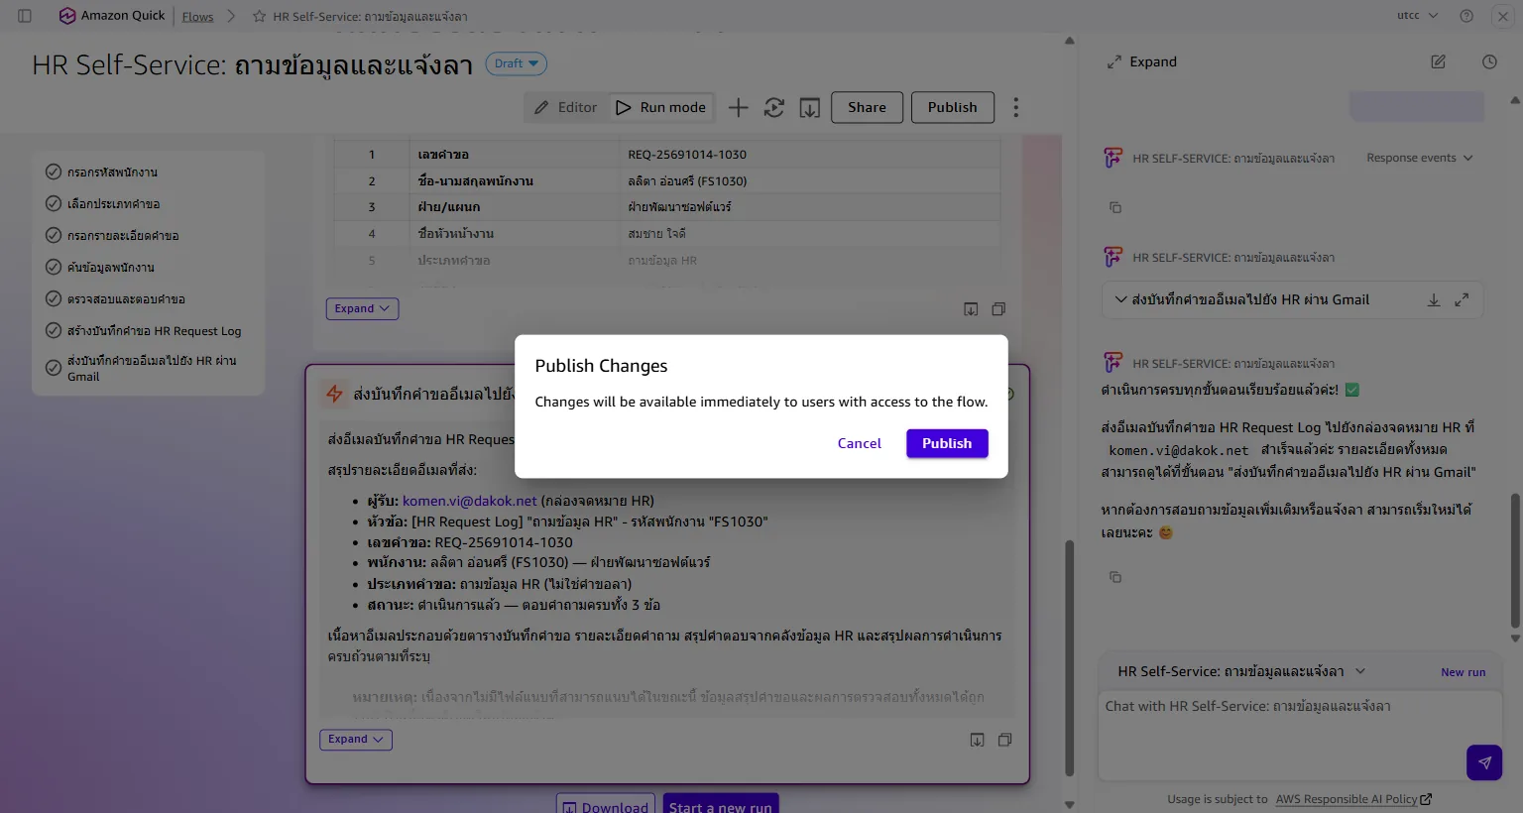This screenshot has height=813, width=1523.
Task: Click the refresh arrows icon in toolbar
Action: 774,107
